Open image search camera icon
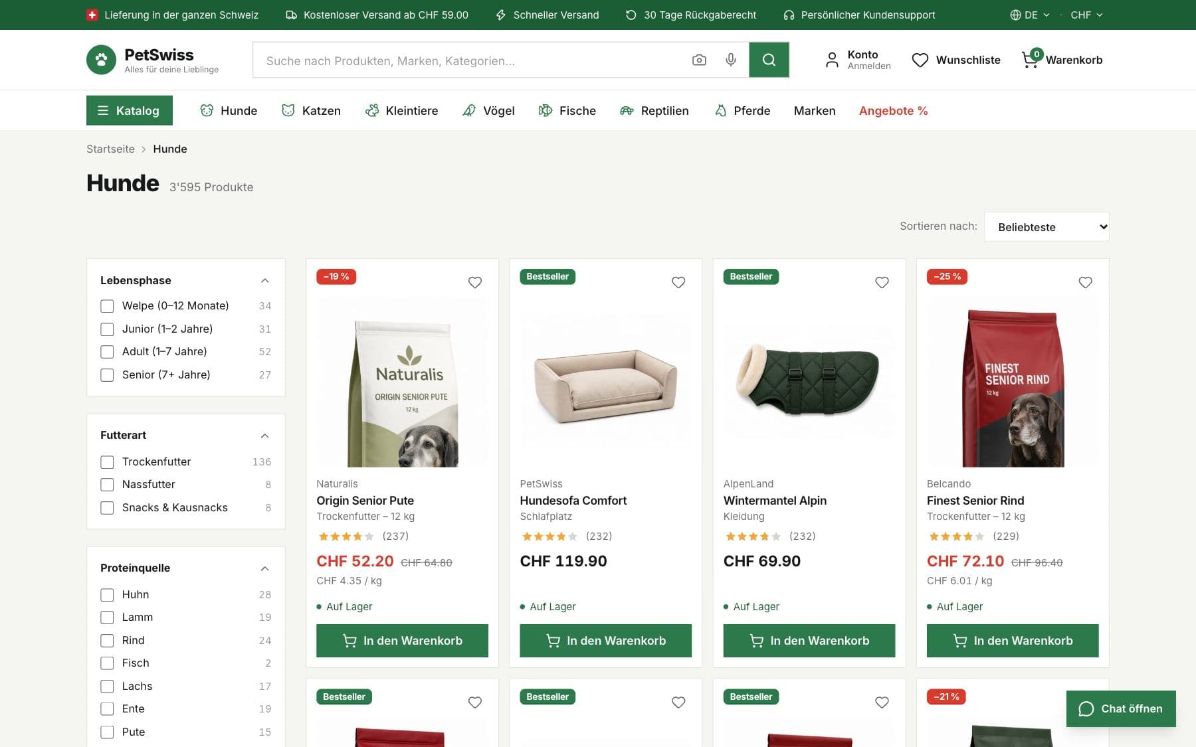This screenshot has height=747, width=1196. [x=699, y=60]
